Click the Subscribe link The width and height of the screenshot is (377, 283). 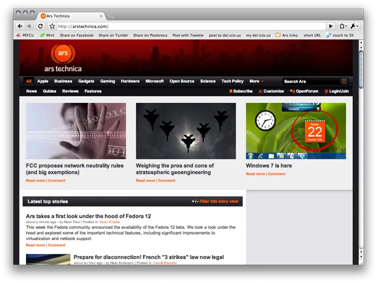[241, 91]
